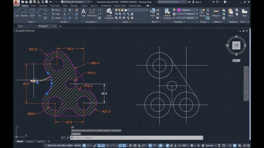264x148 pixels.
Task: Switch to Layout1 tab
Action: pyautogui.click(x=30, y=141)
